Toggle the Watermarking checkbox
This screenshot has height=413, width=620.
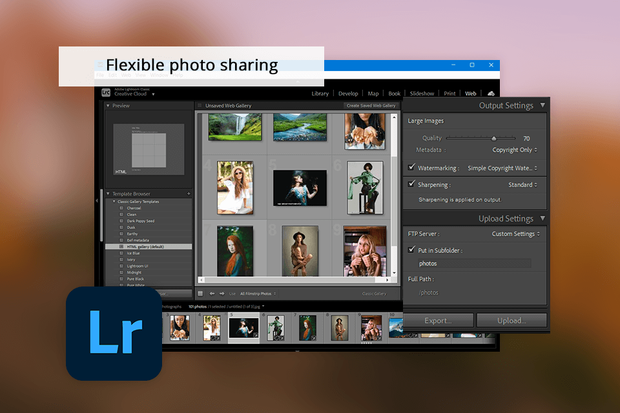click(x=411, y=167)
